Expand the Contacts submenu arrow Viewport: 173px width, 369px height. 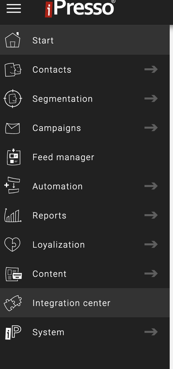coord(151,69)
